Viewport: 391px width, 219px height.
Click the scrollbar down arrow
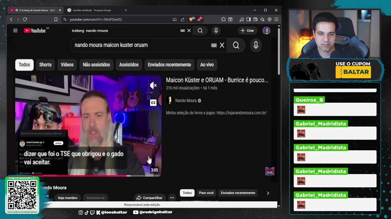click(279, 206)
